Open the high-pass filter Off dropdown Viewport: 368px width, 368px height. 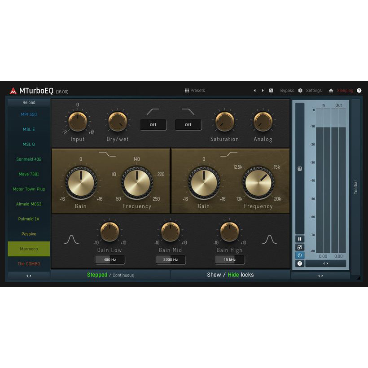(153, 125)
